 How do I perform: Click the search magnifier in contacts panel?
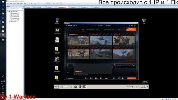click(x=135, y=65)
